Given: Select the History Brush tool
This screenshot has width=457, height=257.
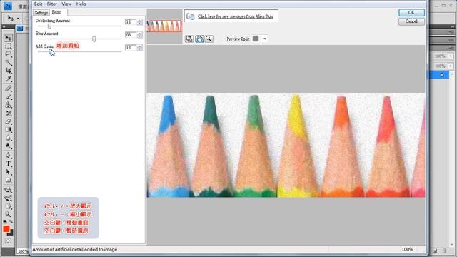Looking at the screenshot, I should pyautogui.click(x=8, y=113).
